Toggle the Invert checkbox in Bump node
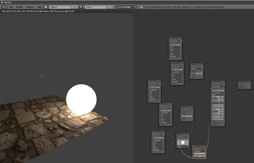 (182, 112)
